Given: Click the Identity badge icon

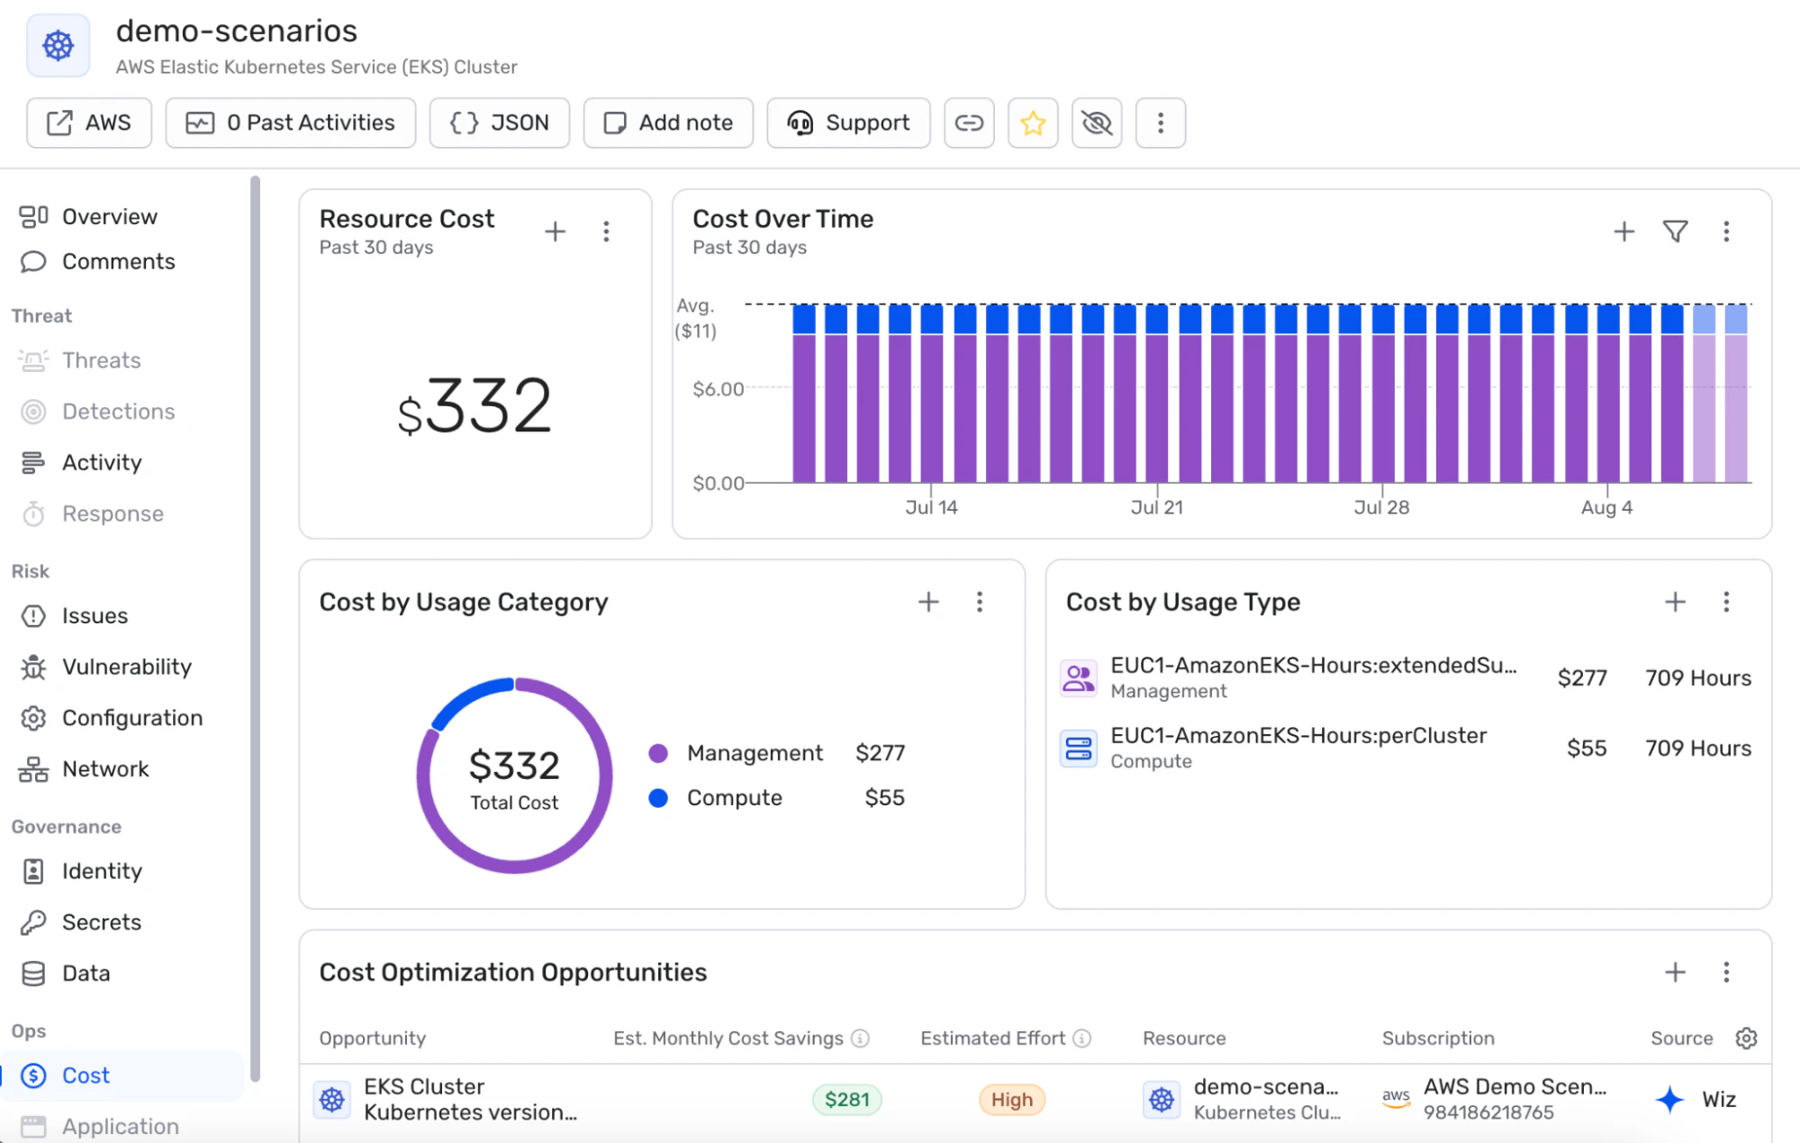Looking at the screenshot, I should pyautogui.click(x=33, y=871).
